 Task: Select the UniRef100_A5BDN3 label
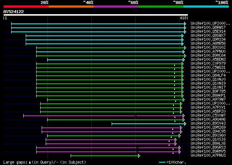pyautogui.click(x=208, y=60)
